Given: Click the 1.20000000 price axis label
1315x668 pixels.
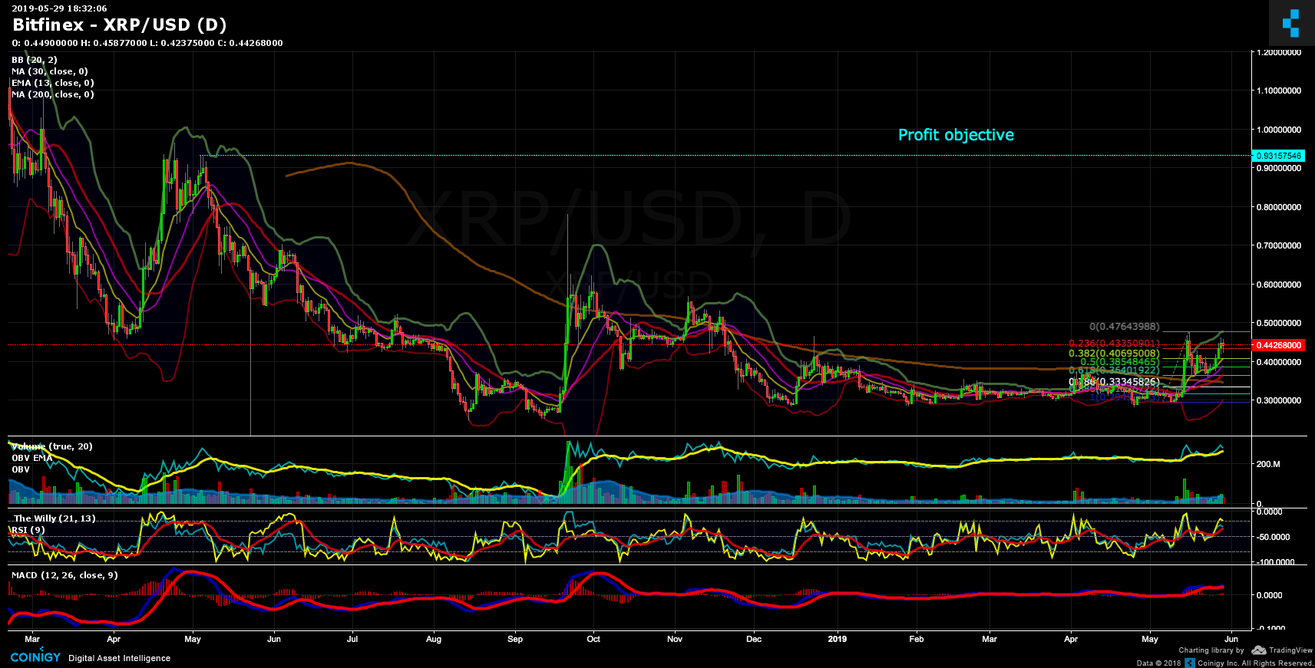Looking at the screenshot, I should click(x=1279, y=52).
